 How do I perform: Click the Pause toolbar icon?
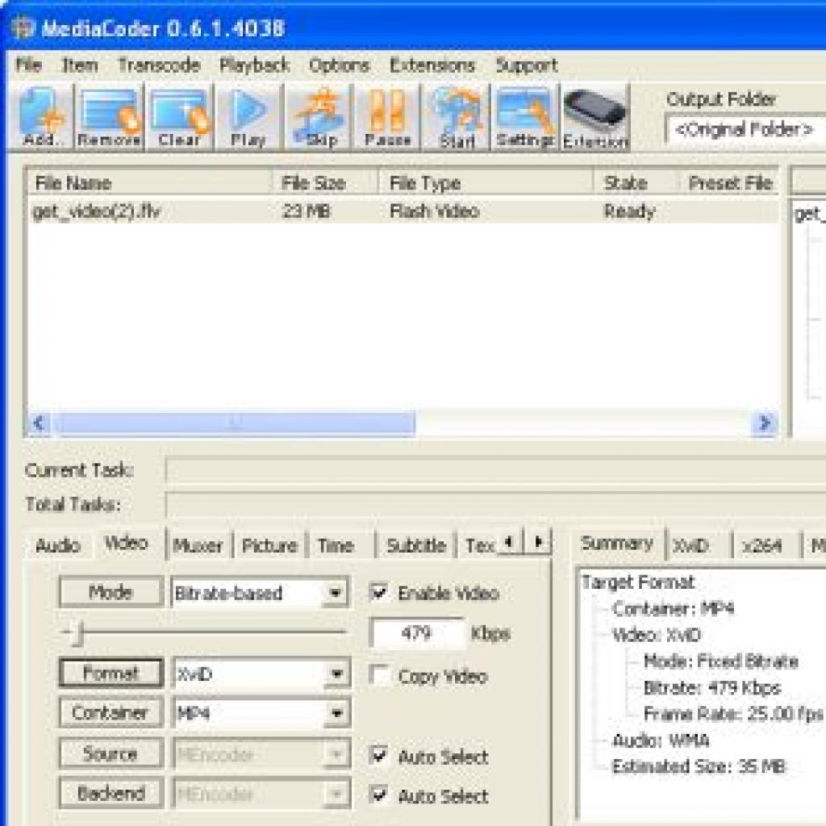(x=388, y=118)
